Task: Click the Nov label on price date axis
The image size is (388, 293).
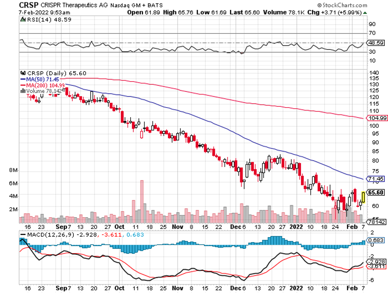Action: coord(177,227)
